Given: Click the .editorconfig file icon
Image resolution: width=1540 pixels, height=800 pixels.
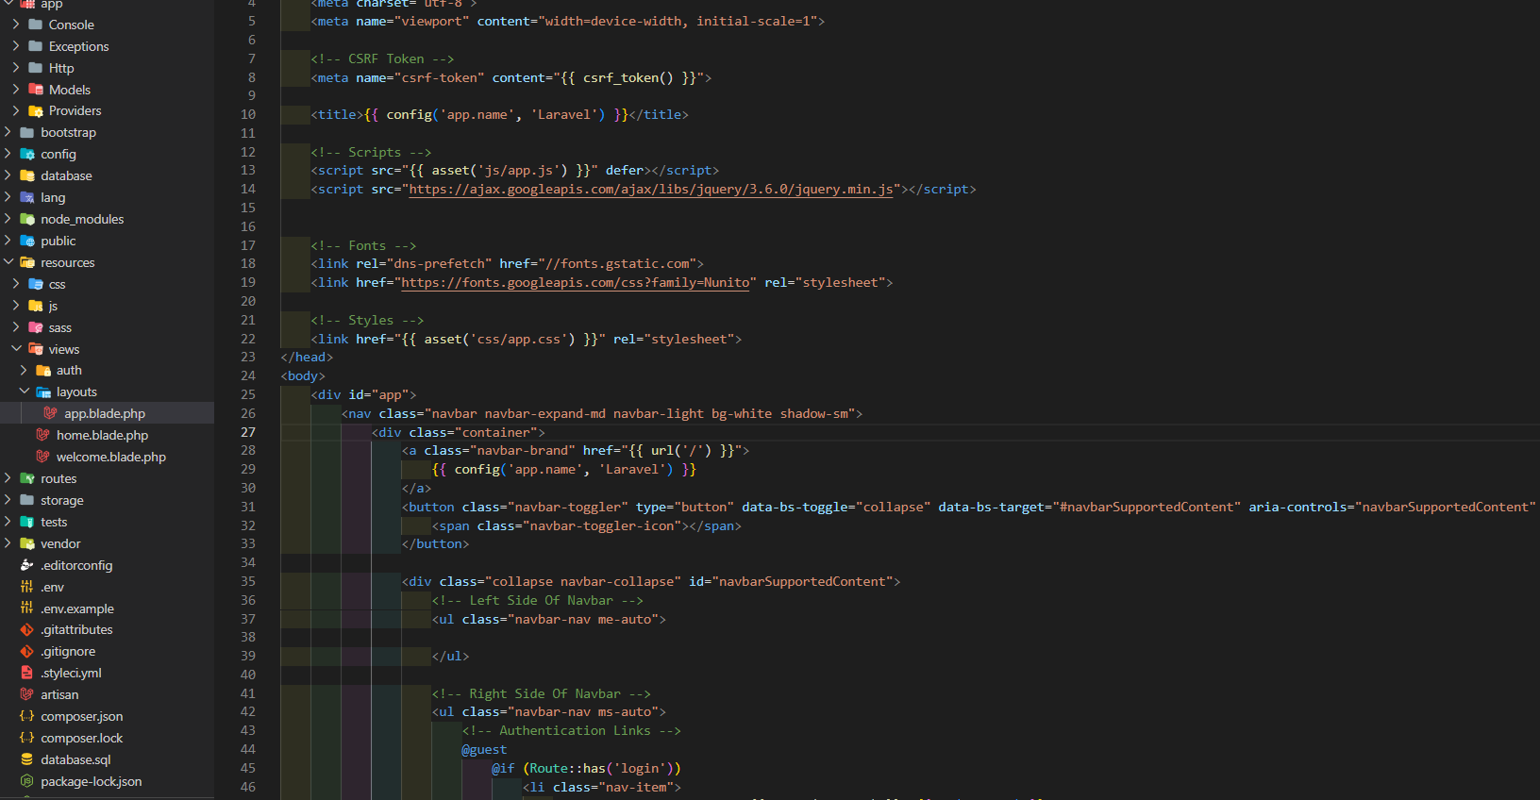Looking at the screenshot, I should point(27,565).
